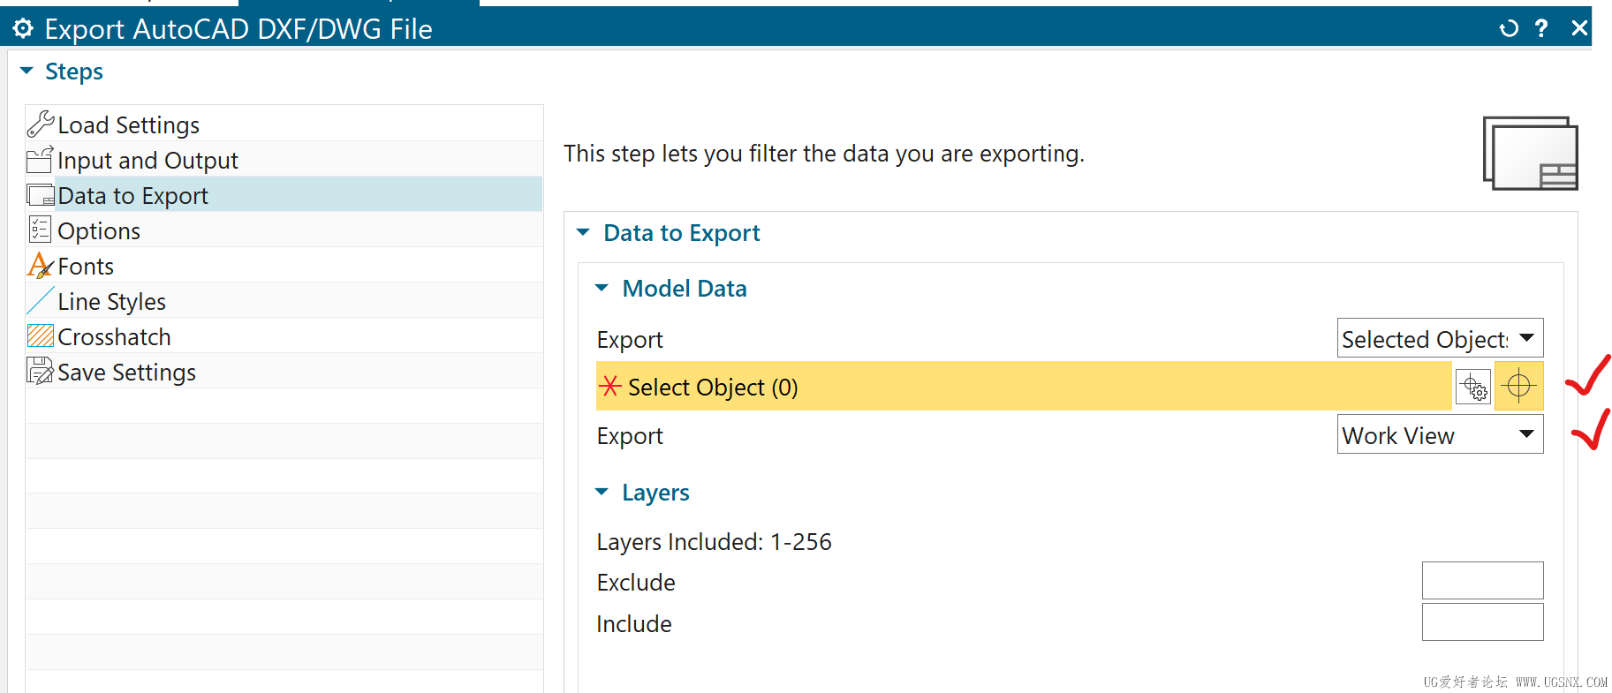
Task: Click the Layers Included: 1-256 text
Action: click(714, 542)
